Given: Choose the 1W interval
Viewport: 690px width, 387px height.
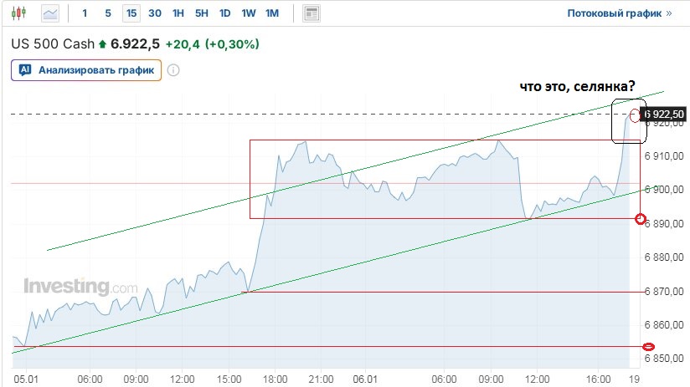Looking at the screenshot, I should 249,13.
